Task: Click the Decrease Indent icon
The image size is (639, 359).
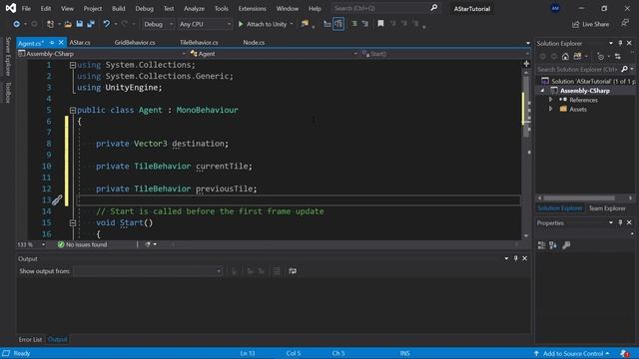Action: [x=354, y=24]
